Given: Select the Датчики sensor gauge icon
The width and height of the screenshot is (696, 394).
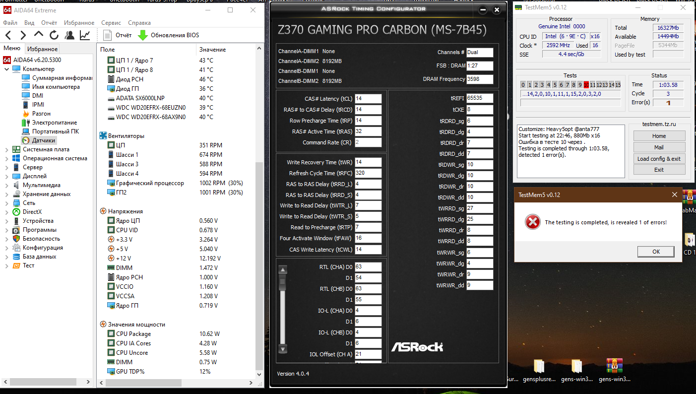Looking at the screenshot, I should (26, 140).
